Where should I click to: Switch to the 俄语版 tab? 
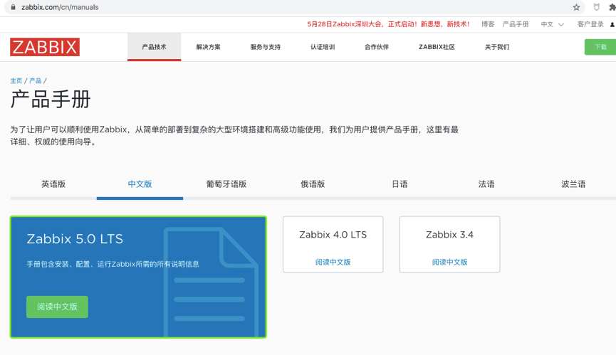[313, 184]
